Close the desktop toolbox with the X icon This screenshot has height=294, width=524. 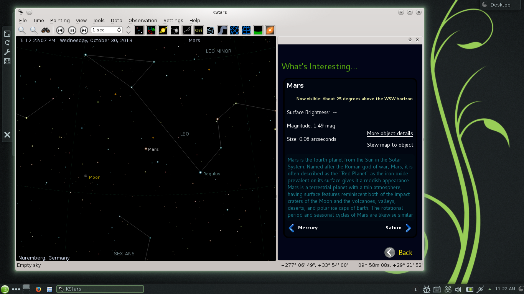click(7, 135)
